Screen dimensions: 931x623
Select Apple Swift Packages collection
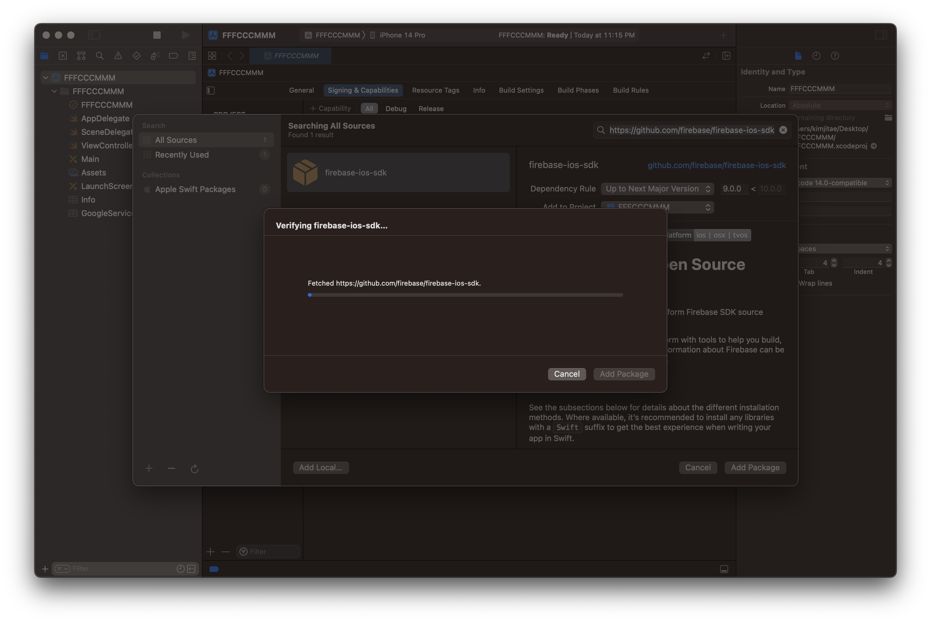coord(206,189)
